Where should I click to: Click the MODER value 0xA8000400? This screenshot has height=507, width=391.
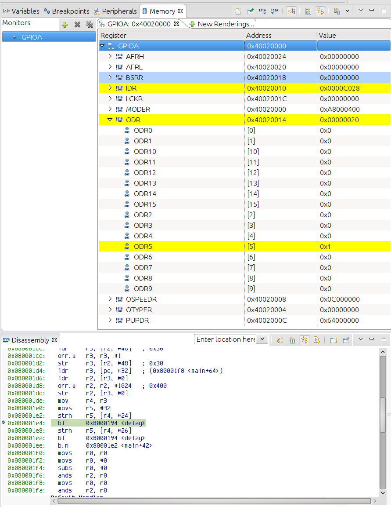tap(340, 109)
